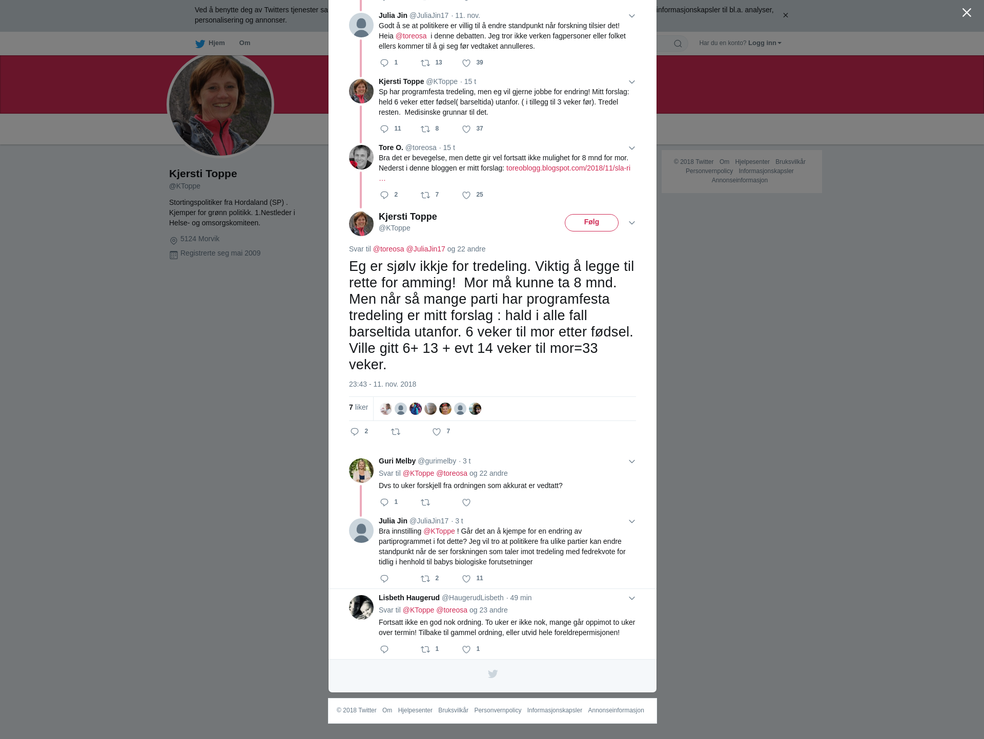This screenshot has height=739, width=984.
Task: Open Logg inn dropdown
Action: point(765,43)
